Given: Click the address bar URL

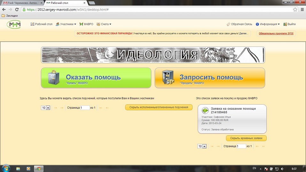Looking at the screenshot, I should coord(67,10).
